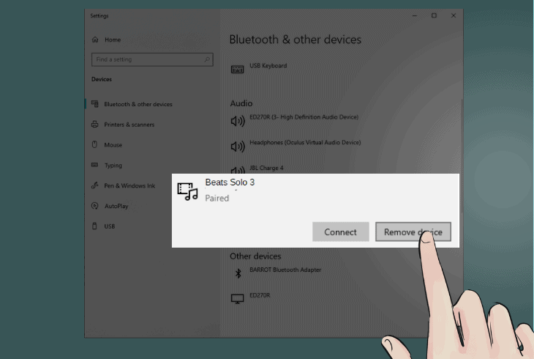
Task: Click the Remove device button
Action: pyautogui.click(x=413, y=232)
